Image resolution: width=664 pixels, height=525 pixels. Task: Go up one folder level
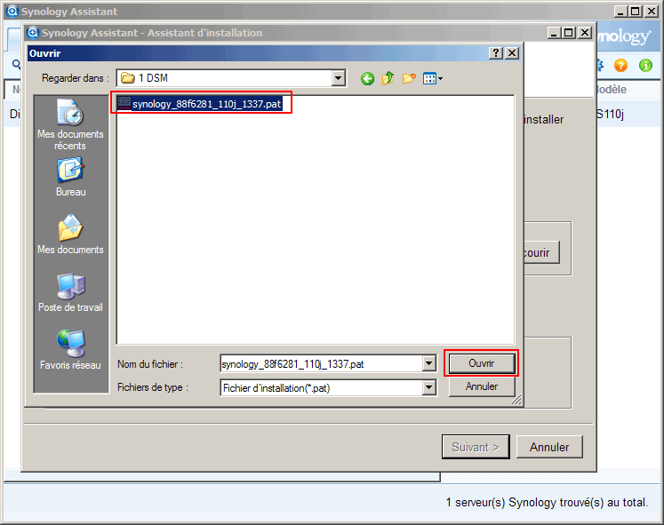388,78
